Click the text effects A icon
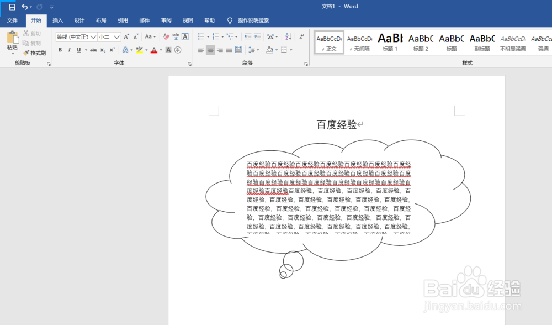 [x=125, y=50]
